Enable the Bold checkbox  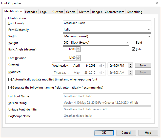[134, 43]
